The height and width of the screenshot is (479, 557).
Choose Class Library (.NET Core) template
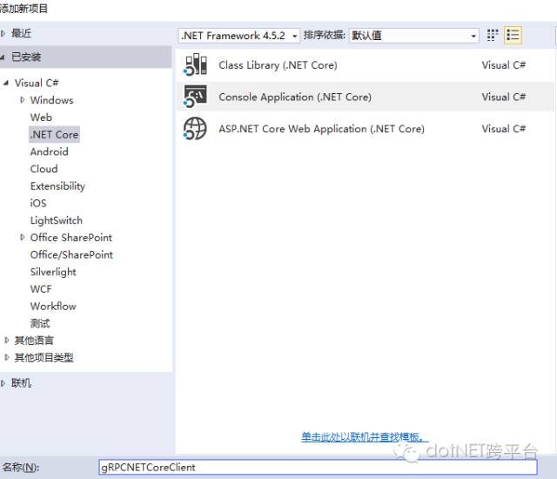[366, 64]
